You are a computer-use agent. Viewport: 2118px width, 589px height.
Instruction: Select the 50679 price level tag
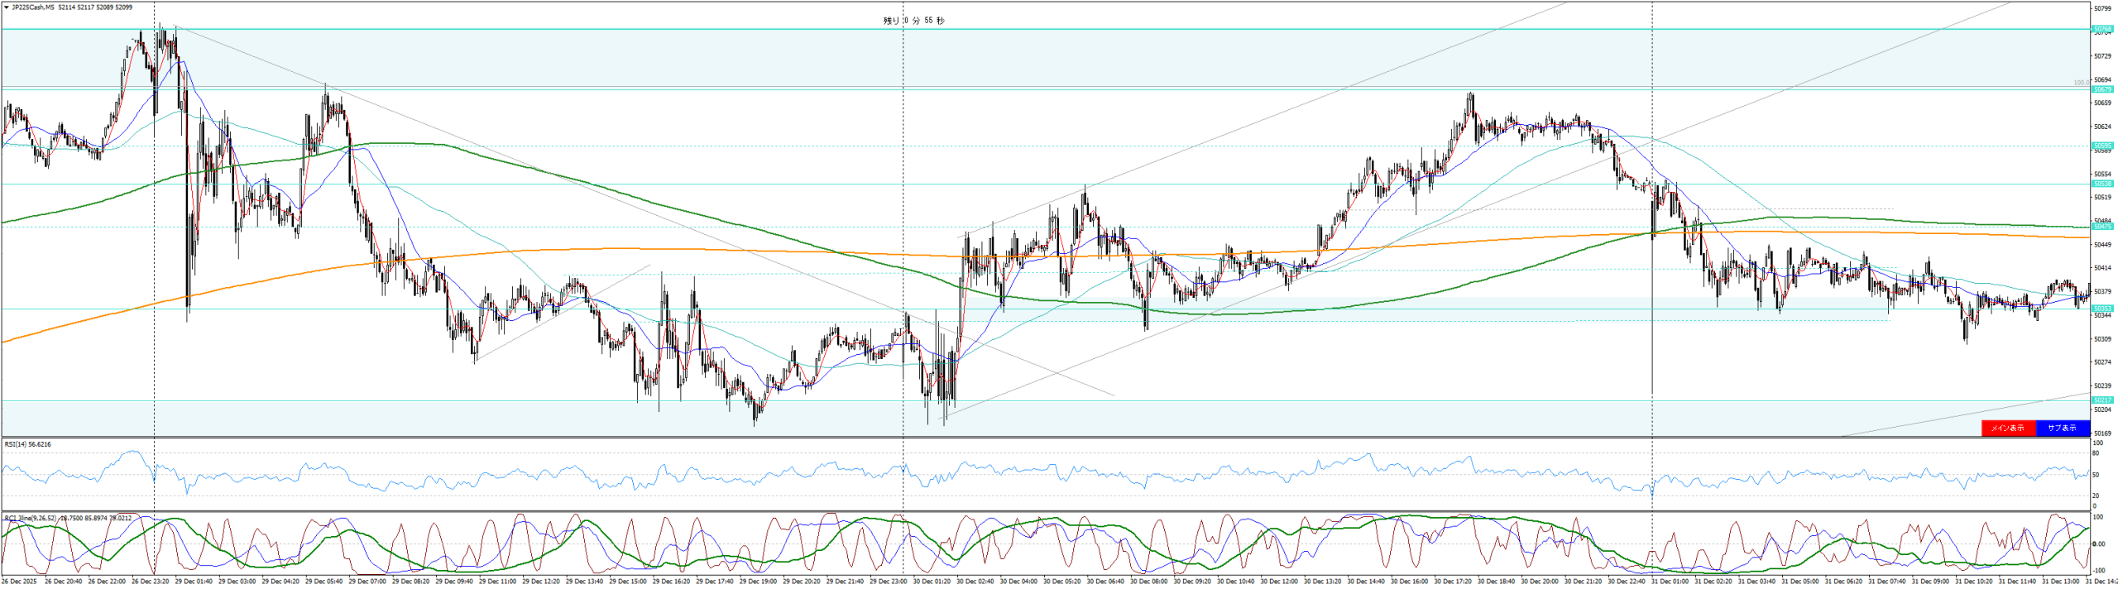pos(2102,89)
